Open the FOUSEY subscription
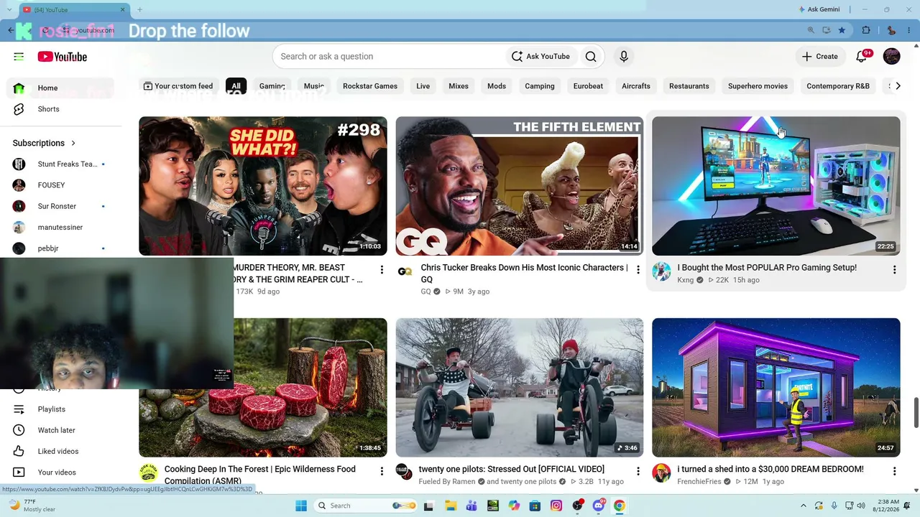This screenshot has height=517, width=920. click(x=60, y=185)
